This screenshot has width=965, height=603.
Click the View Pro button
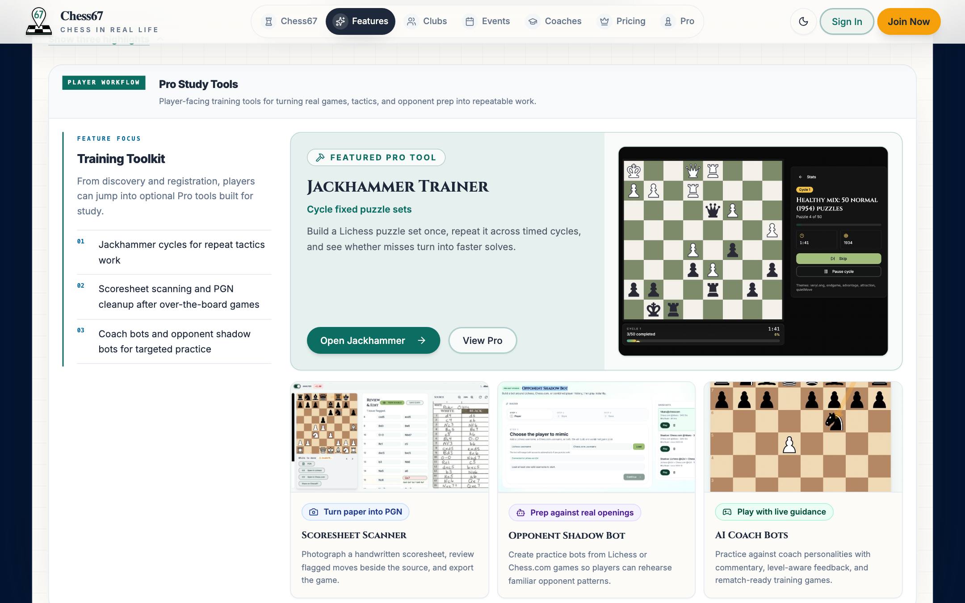point(482,340)
